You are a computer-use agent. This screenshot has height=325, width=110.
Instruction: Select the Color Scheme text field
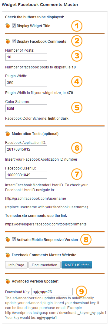pos(26,108)
